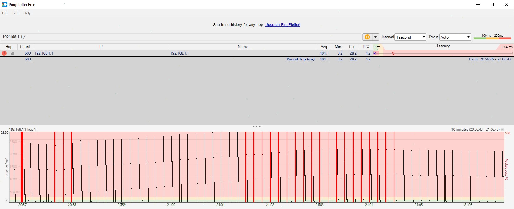Image resolution: width=514 pixels, height=209 pixels.
Task: Click the latency color scale legend bar
Action: (492, 38)
